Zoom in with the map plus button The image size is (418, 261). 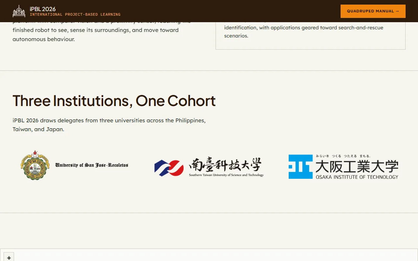tap(9, 257)
